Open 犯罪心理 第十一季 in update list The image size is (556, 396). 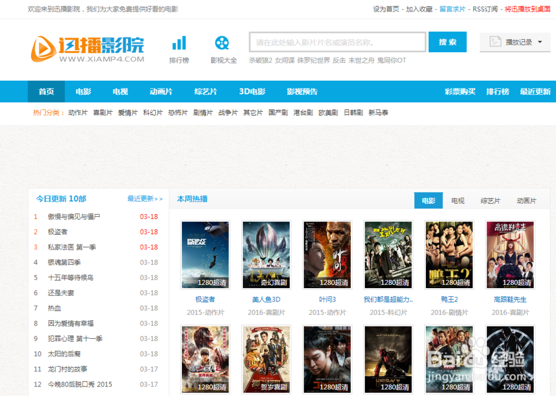click(75, 339)
